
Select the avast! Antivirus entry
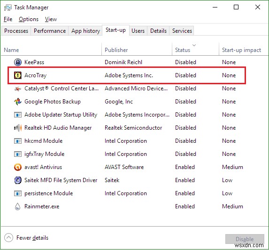tap(43, 167)
